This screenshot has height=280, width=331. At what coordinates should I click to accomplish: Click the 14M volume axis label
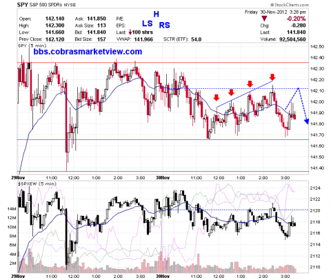12,209
